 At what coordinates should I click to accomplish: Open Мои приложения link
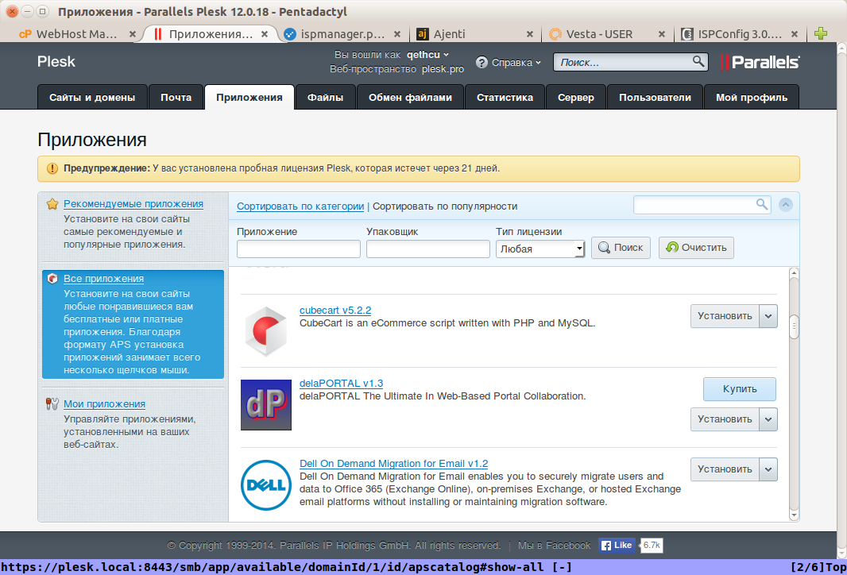tap(104, 403)
